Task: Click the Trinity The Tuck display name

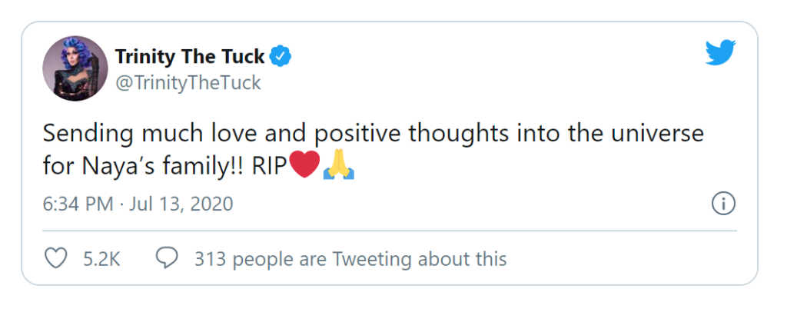Action: (190, 57)
